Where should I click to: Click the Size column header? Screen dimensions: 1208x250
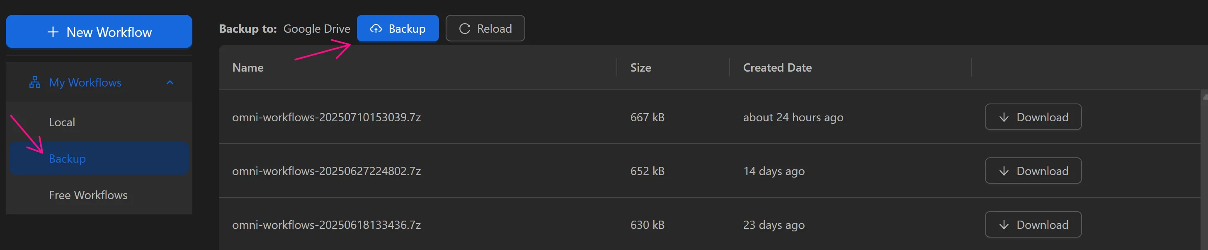click(640, 68)
